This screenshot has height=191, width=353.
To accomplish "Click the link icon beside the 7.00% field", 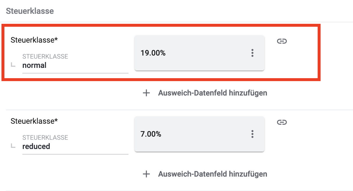I will [x=282, y=122].
